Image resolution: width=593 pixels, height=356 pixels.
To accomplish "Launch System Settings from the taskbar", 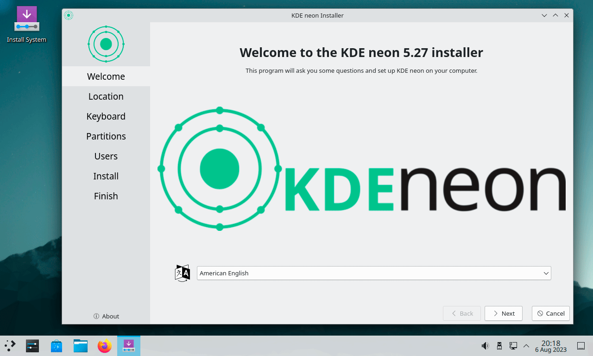I will point(32,345).
